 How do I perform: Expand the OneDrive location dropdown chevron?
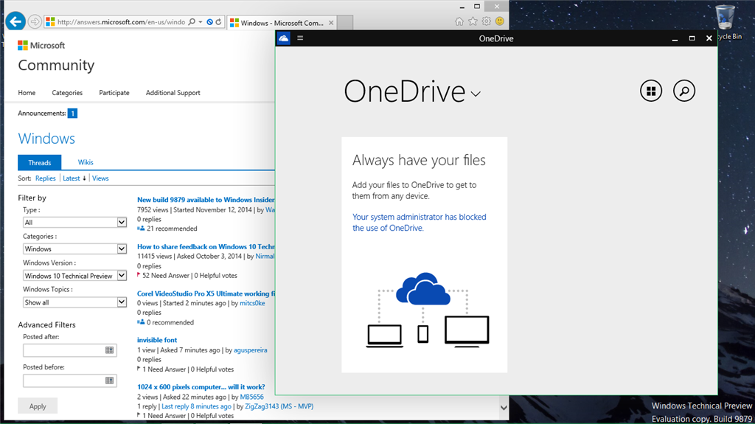coord(476,94)
